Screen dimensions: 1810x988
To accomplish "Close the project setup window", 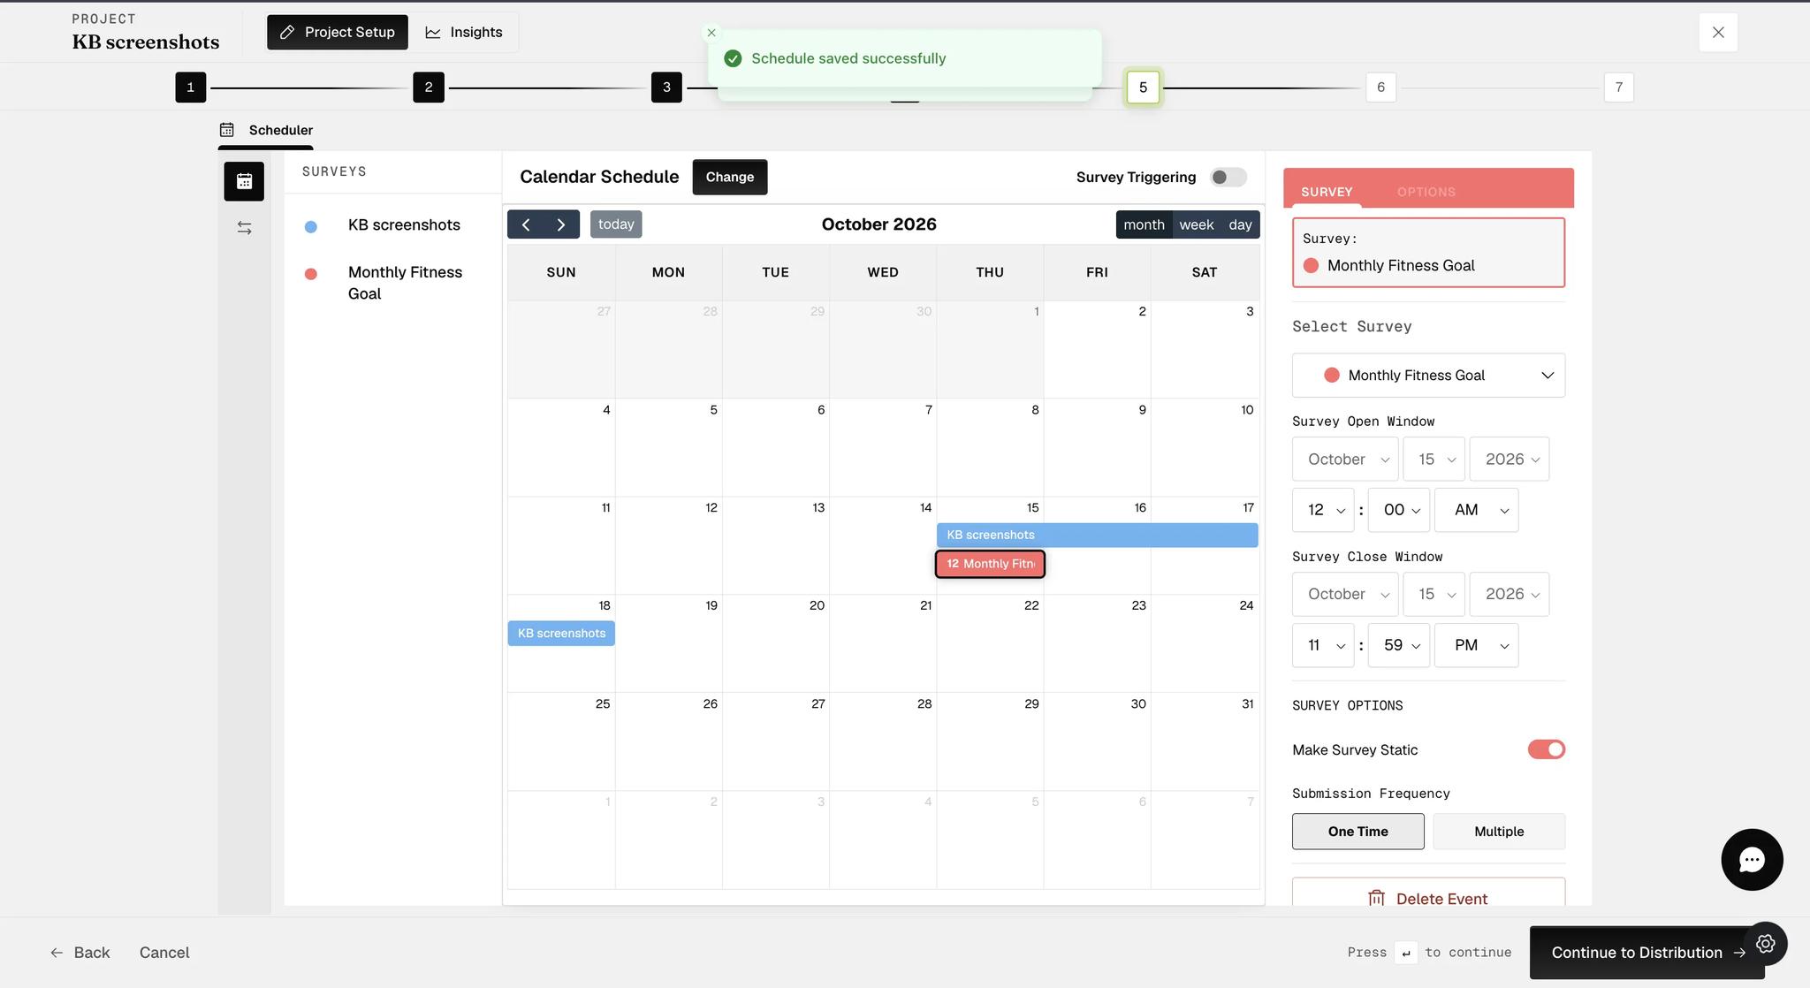I will coord(1718,33).
